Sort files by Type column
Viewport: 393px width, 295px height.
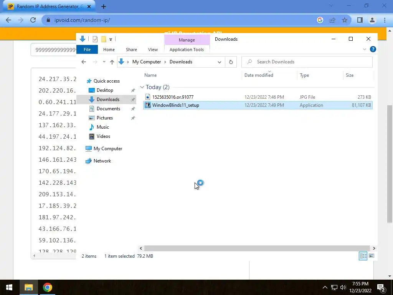point(304,75)
